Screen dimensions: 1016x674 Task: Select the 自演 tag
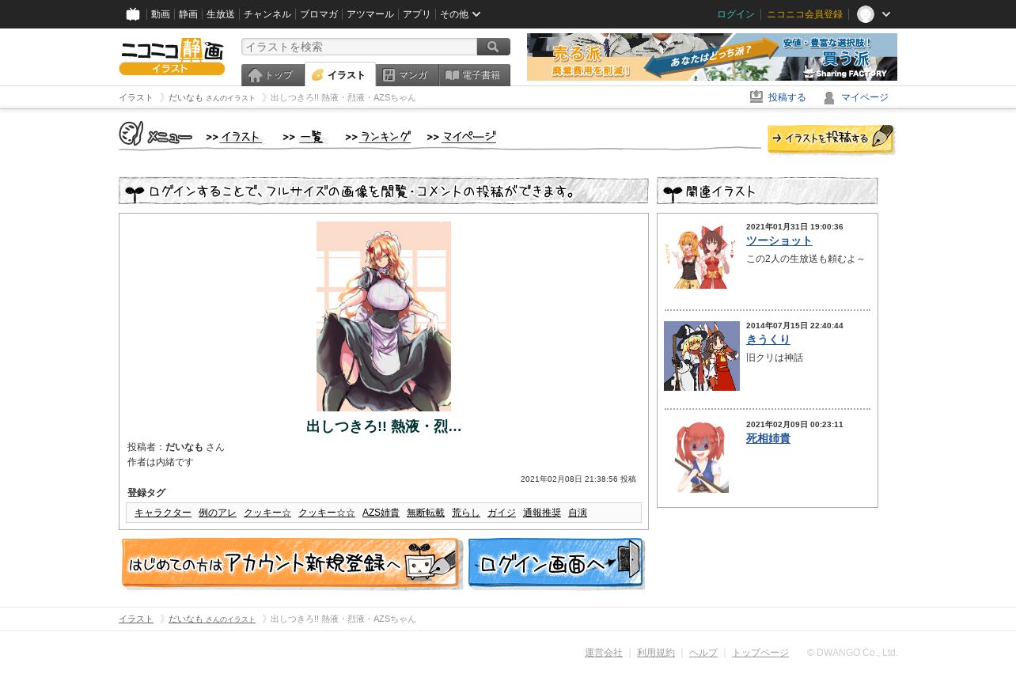(x=578, y=513)
